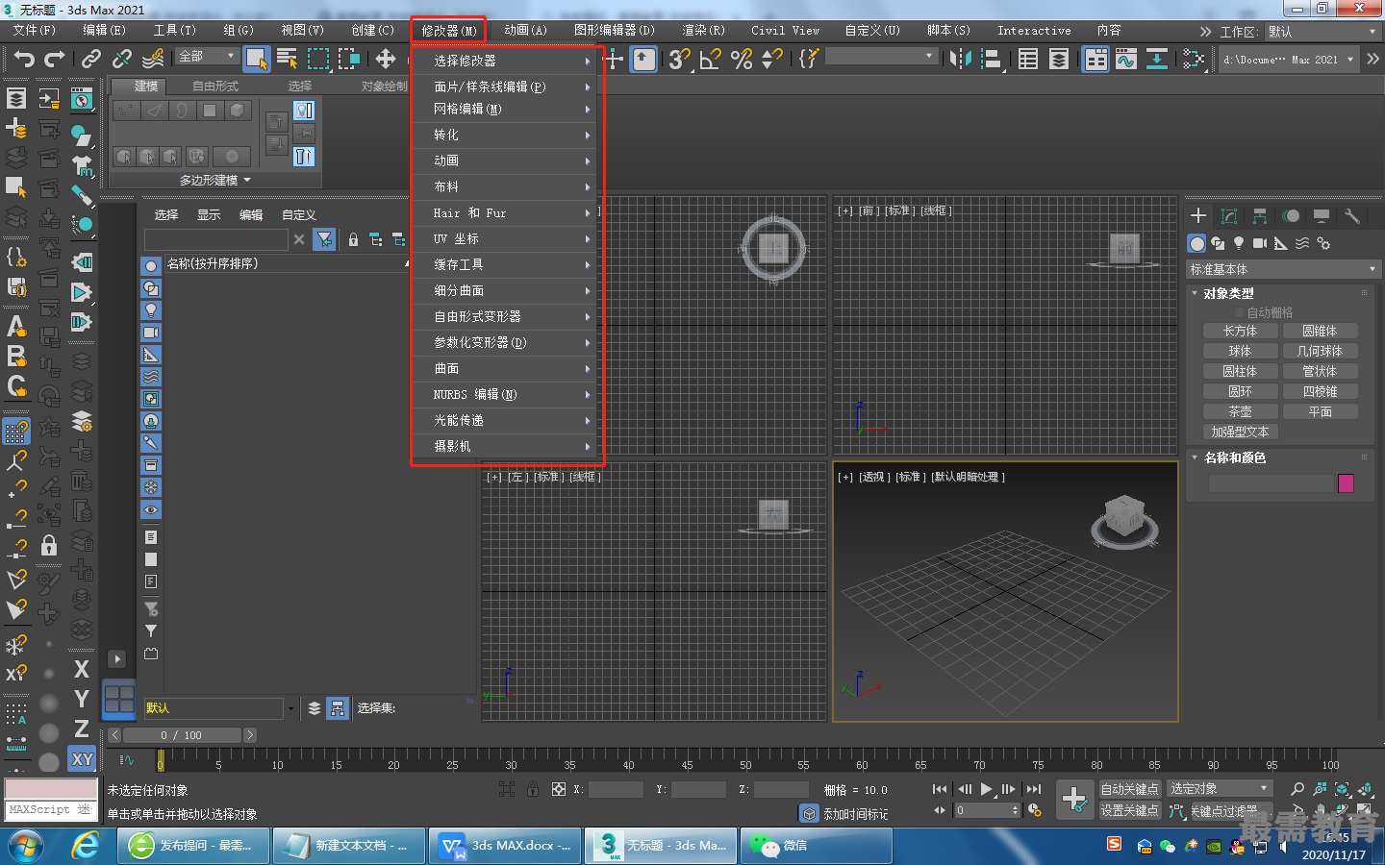Click the Redo arrow in main toolbar
Image resolution: width=1385 pixels, height=865 pixels.
(x=55, y=60)
